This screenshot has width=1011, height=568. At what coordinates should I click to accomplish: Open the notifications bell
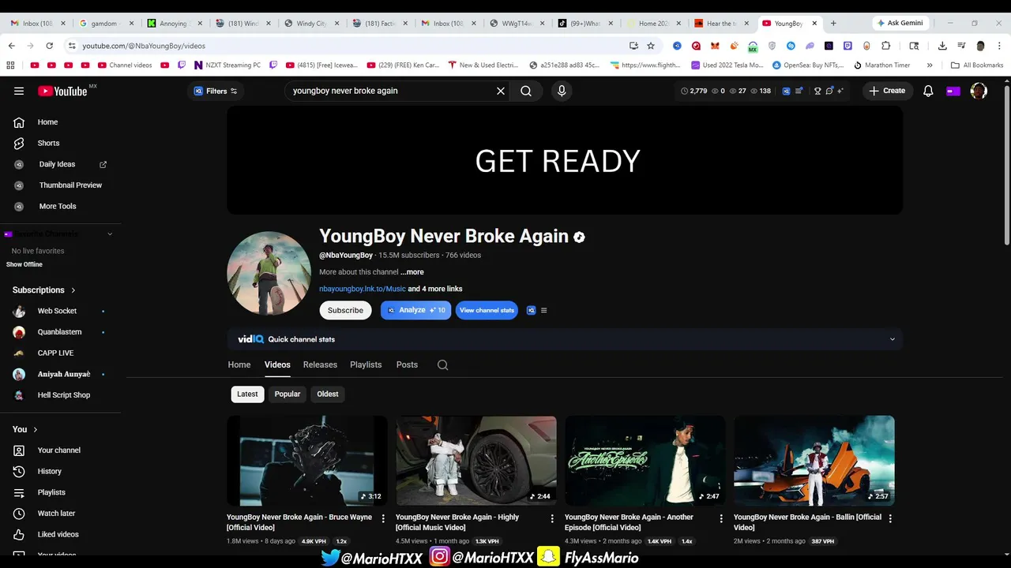(928, 91)
